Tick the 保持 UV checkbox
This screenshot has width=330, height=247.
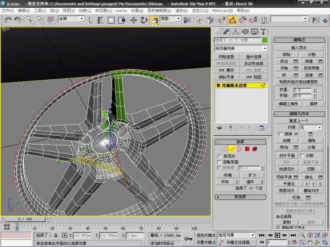pos(280,134)
